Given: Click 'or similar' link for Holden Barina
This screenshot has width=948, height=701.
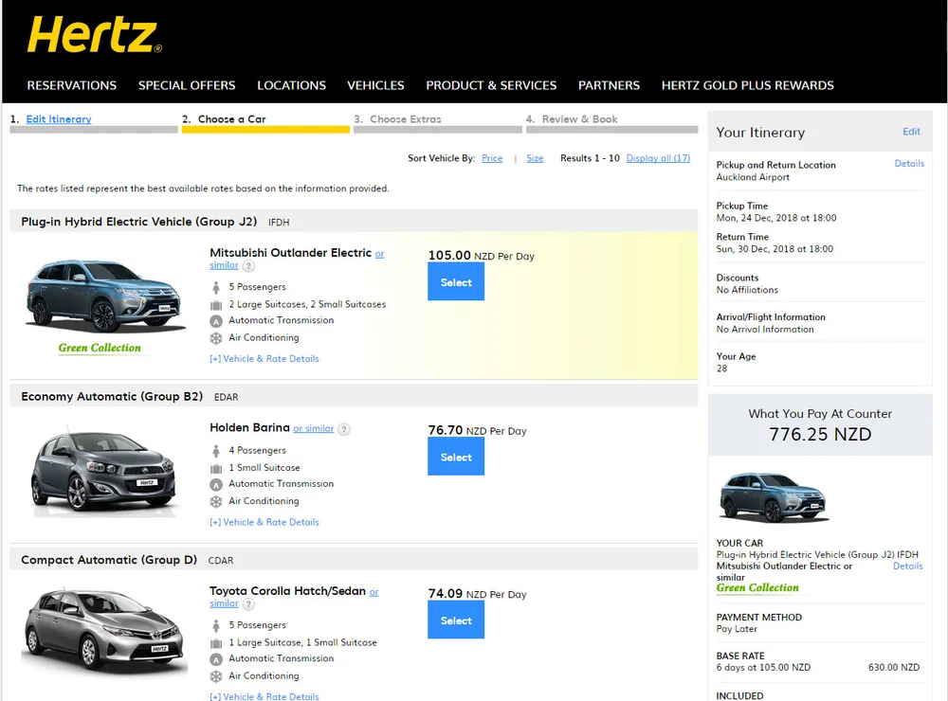Looking at the screenshot, I should pyautogui.click(x=314, y=428).
